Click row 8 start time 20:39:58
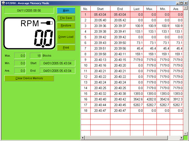Viewport: 189px width, 141px height. click(100, 54)
